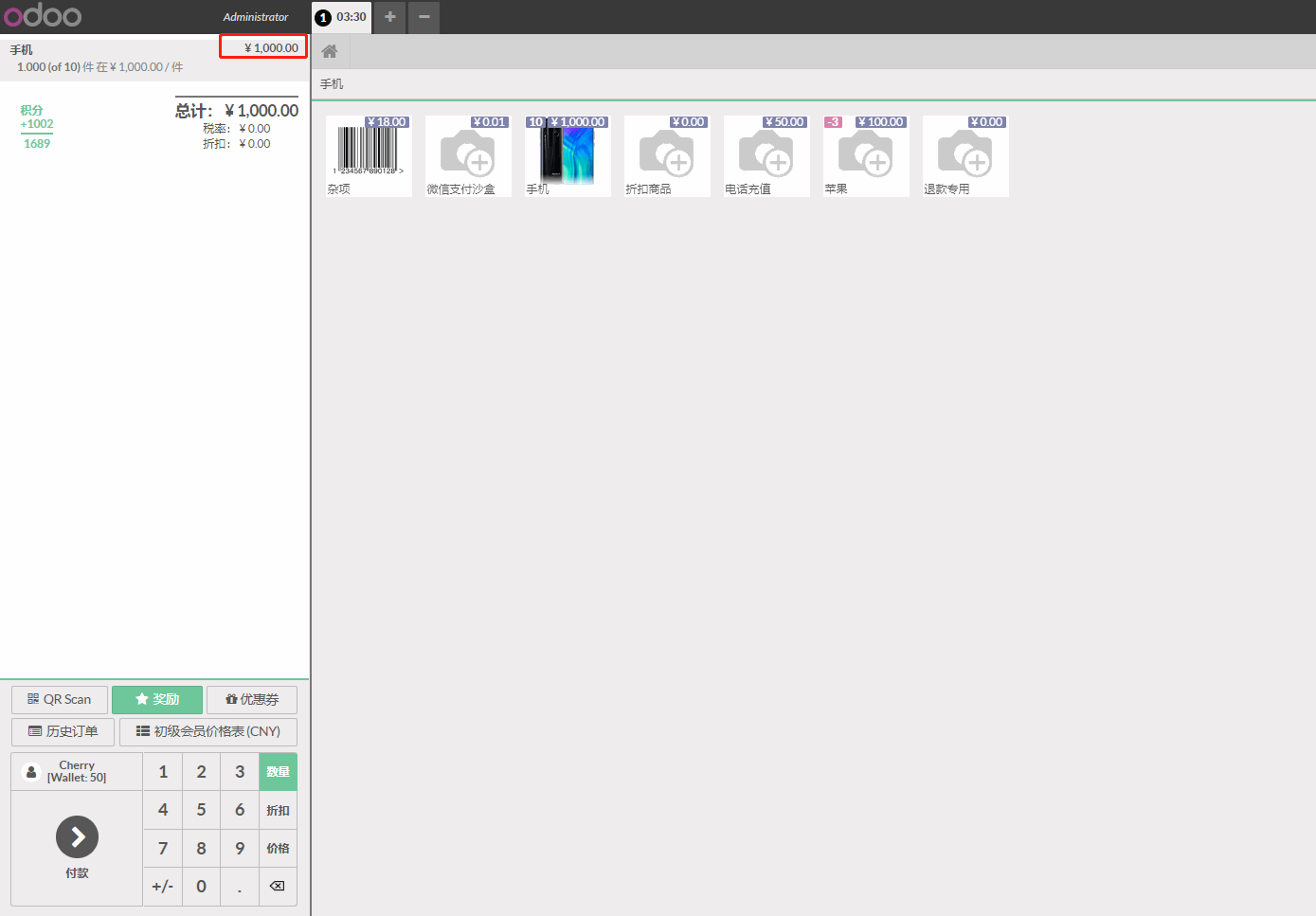The height and width of the screenshot is (916, 1316).
Task: Remove current order with minus icon
Action: pyautogui.click(x=424, y=17)
